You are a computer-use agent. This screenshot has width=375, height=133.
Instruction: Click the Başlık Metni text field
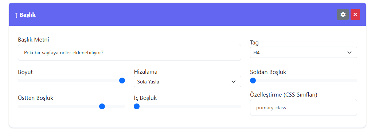pyautogui.click(x=129, y=52)
